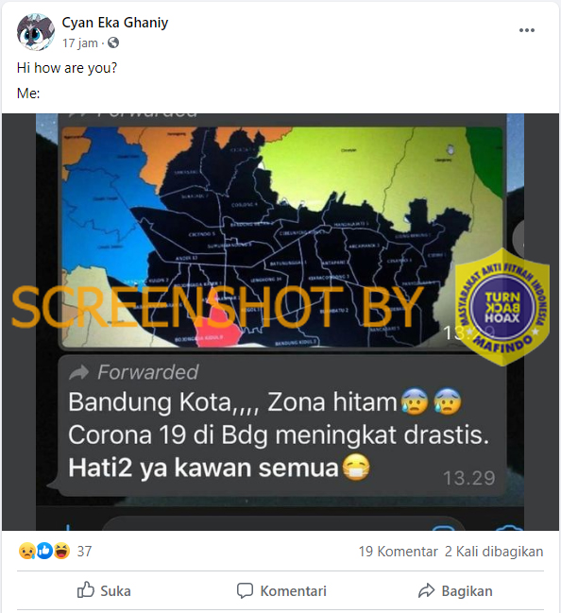Click the sad reaction emoji icon
Image resolution: width=561 pixels, height=613 pixels.
[26, 552]
